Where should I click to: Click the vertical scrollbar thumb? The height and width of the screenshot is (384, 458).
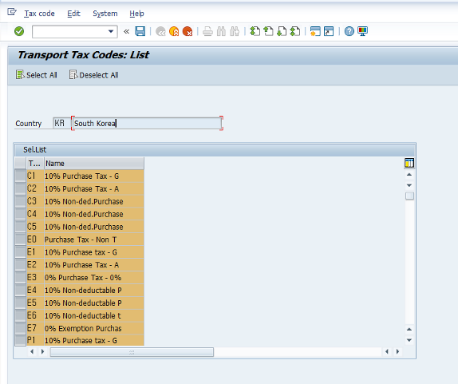tap(409, 196)
